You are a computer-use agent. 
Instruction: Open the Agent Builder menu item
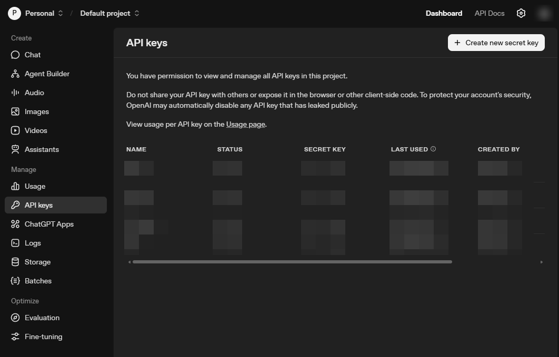coord(56,74)
